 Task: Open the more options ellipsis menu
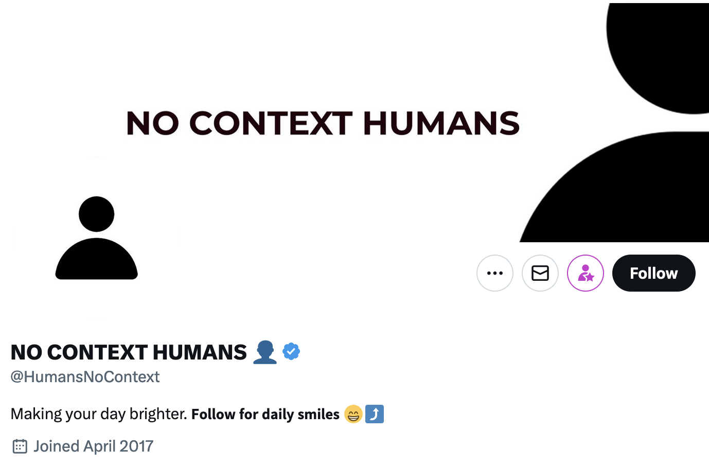pyautogui.click(x=495, y=273)
